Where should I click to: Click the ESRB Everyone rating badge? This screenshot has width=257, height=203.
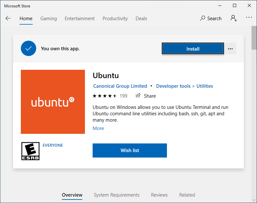30,151
